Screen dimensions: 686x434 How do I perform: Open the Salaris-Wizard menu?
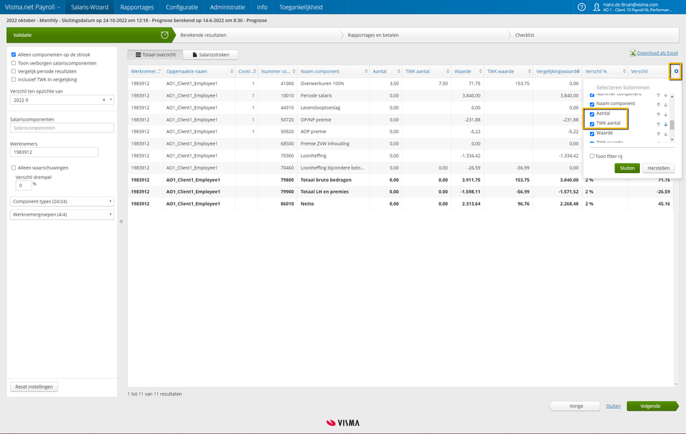pyautogui.click(x=90, y=7)
